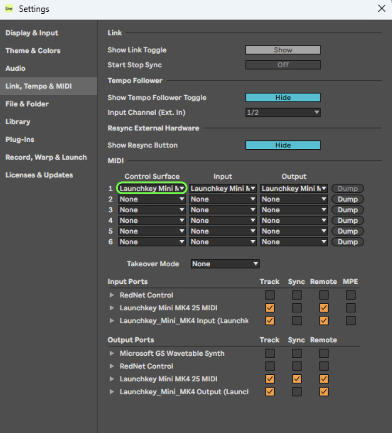Click Dump button for MIDI row 4
Image resolution: width=392 pixels, height=433 pixels.
[x=347, y=220]
